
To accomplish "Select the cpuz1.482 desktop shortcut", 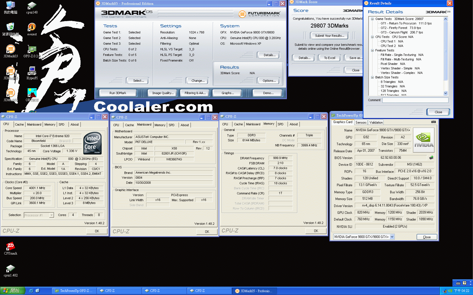I will pyautogui.click(x=10, y=270).
